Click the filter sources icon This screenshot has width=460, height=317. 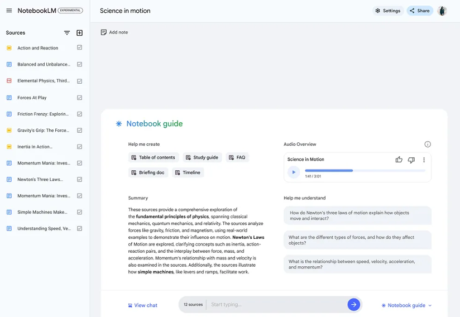[x=67, y=33]
